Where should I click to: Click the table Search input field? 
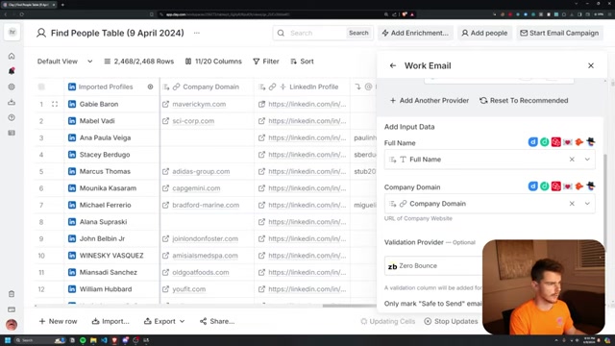point(316,33)
